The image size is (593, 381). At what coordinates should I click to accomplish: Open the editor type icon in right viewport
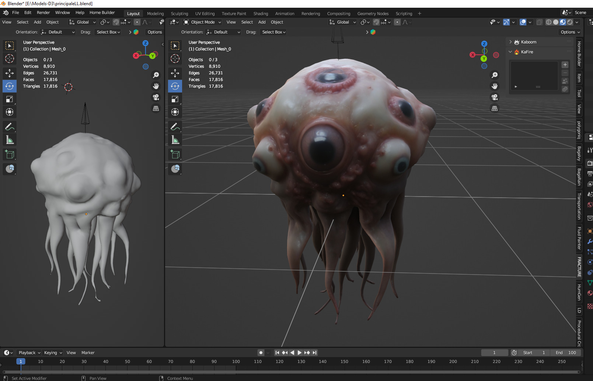(174, 22)
